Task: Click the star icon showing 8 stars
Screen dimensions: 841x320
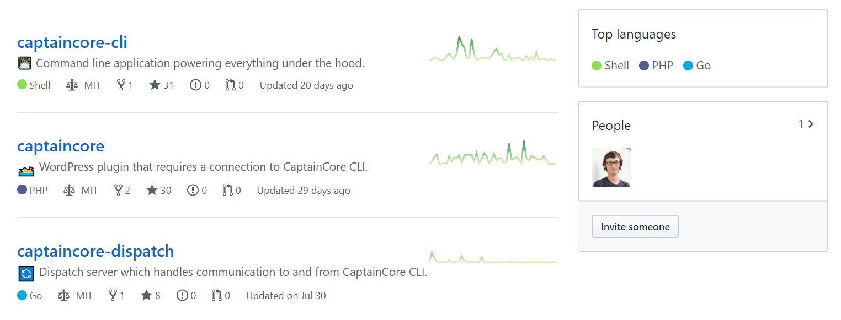Action: point(146,295)
